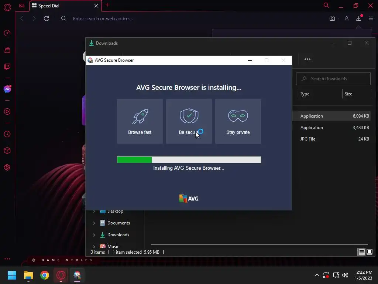Open GX Cleaner icon in sidebar
The image size is (378, 284).
point(7,50)
